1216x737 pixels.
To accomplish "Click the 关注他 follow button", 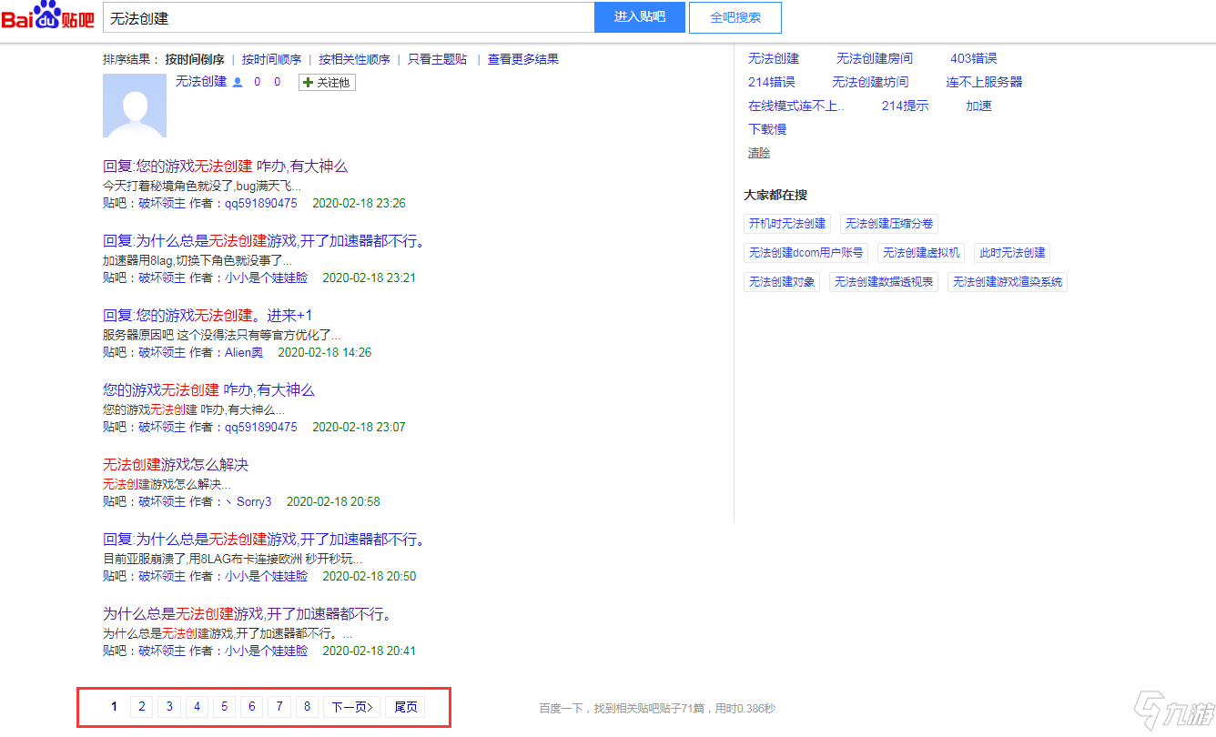I will 327,83.
